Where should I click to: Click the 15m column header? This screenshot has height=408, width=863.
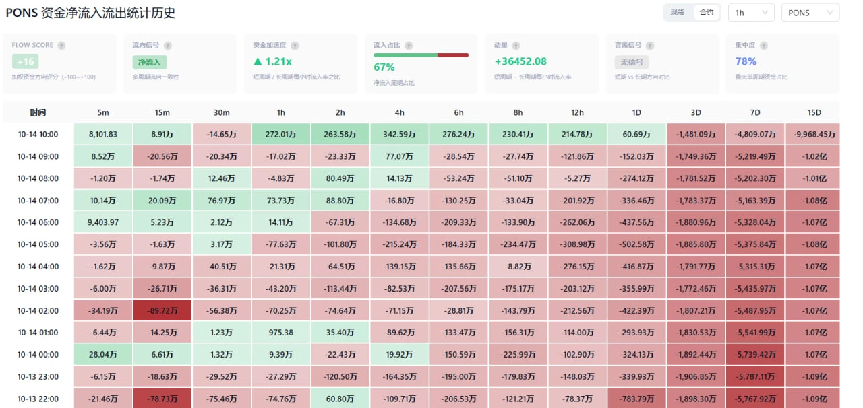click(x=162, y=112)
